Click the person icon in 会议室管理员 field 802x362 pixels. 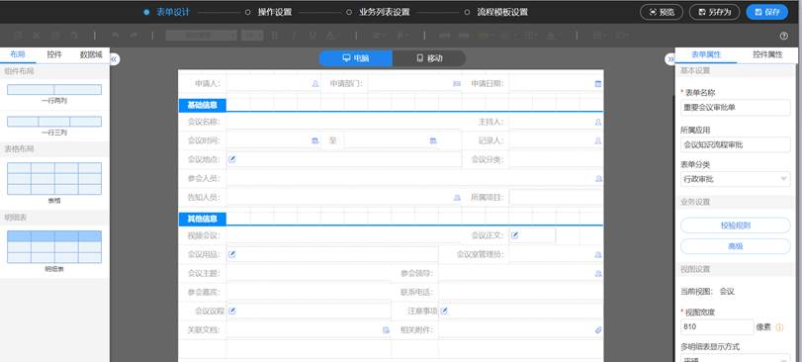598,254
